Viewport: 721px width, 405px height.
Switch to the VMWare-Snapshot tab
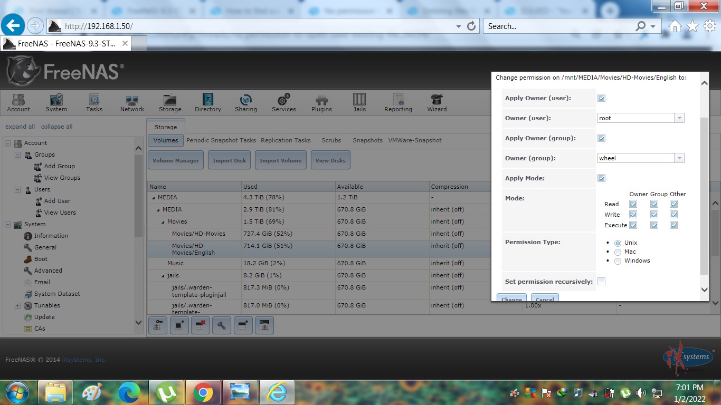pyautogui.click(x=415, y=140)
